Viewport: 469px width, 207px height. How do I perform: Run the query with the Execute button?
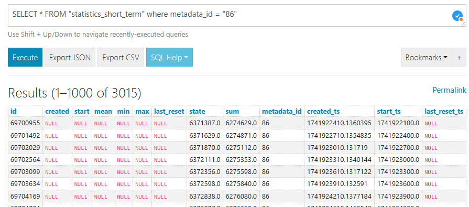pyautogui.click(x=25, y=57)
